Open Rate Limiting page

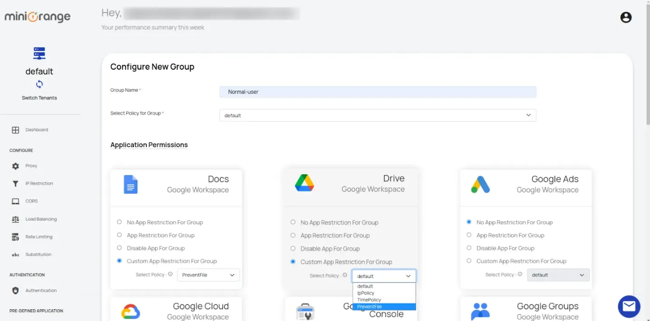tap(39, 237)
